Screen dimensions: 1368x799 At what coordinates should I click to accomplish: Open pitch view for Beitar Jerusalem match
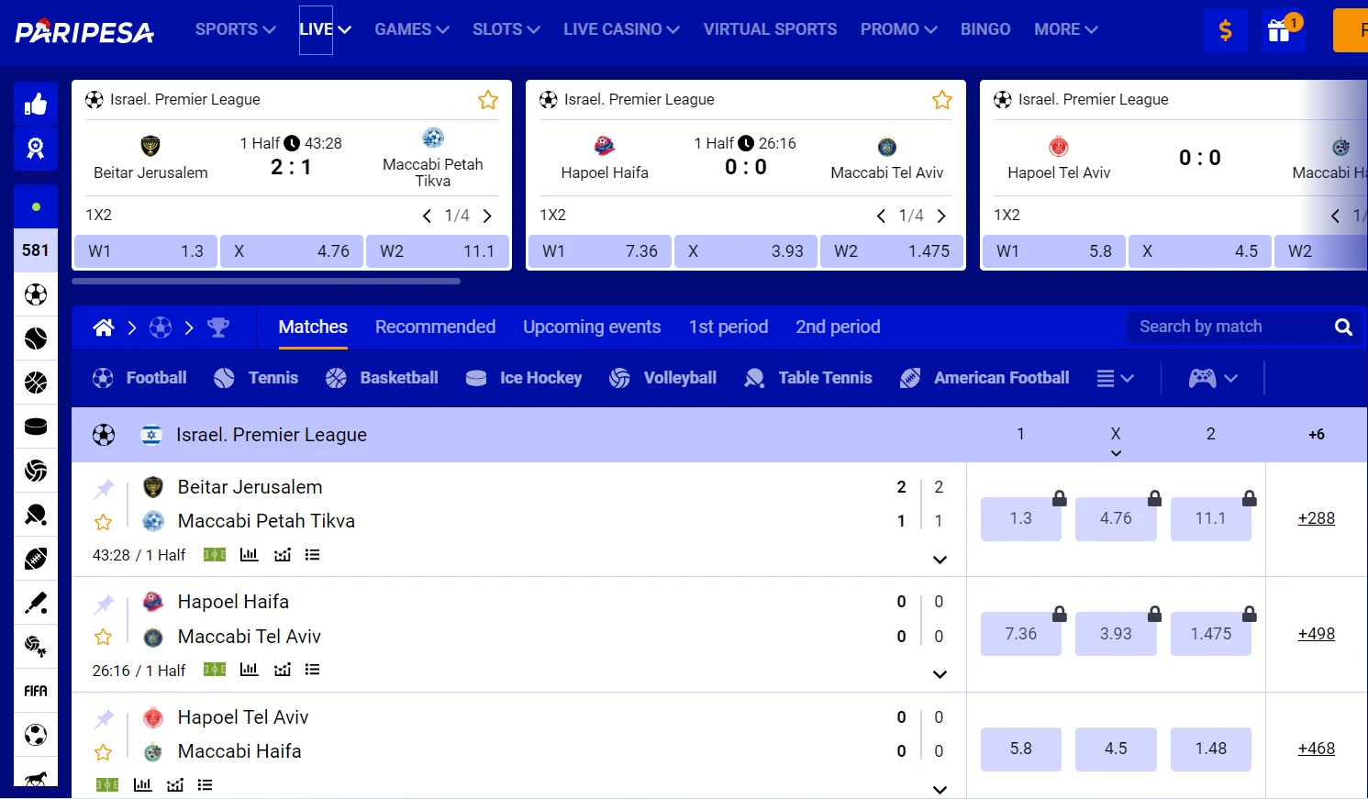click(215, 555)
